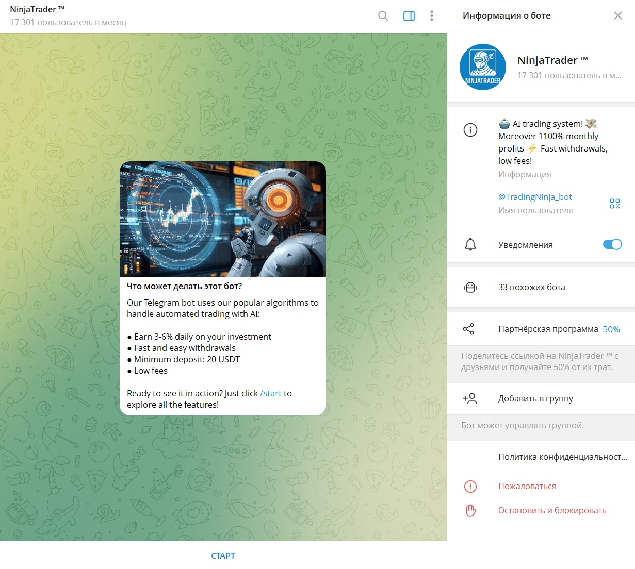Image resolution: width=635 pixels, height=569 pixels.
Task: Open the three-dot more options menu
Action: (x=432, y=16)
